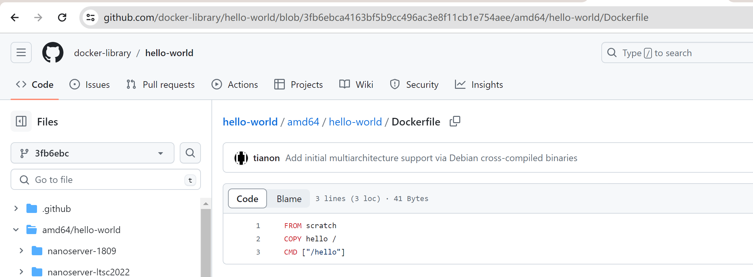Image resolution: width=753 pixels, height=277 pixels.
Task: Reload the page in browser
Action: pos(62,17)
